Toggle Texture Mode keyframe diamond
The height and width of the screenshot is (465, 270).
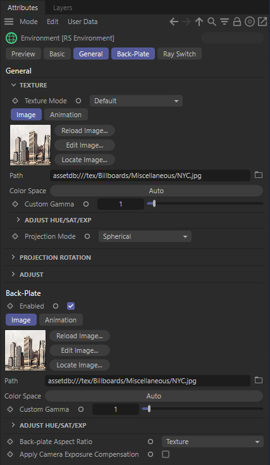point(15,101)
